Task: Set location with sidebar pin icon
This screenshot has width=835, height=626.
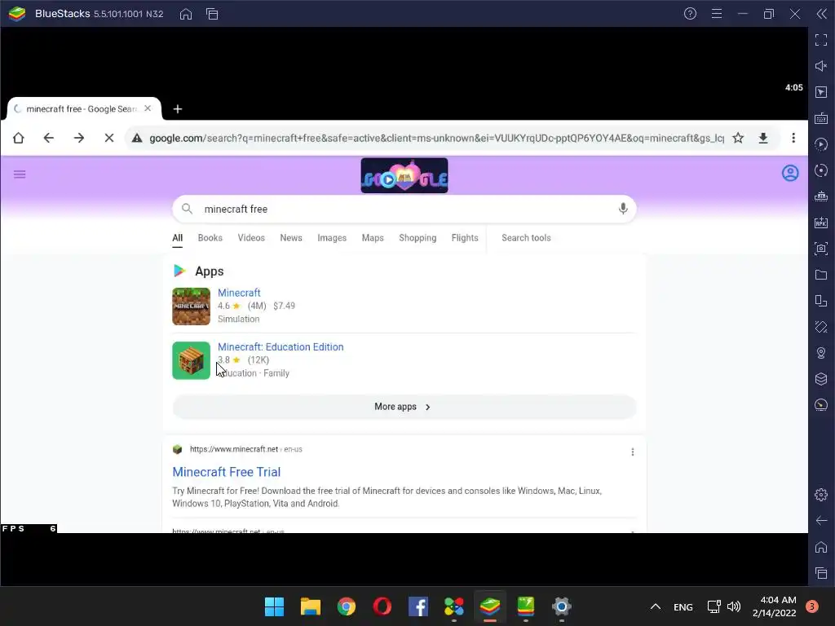Action: click(821, 353)
